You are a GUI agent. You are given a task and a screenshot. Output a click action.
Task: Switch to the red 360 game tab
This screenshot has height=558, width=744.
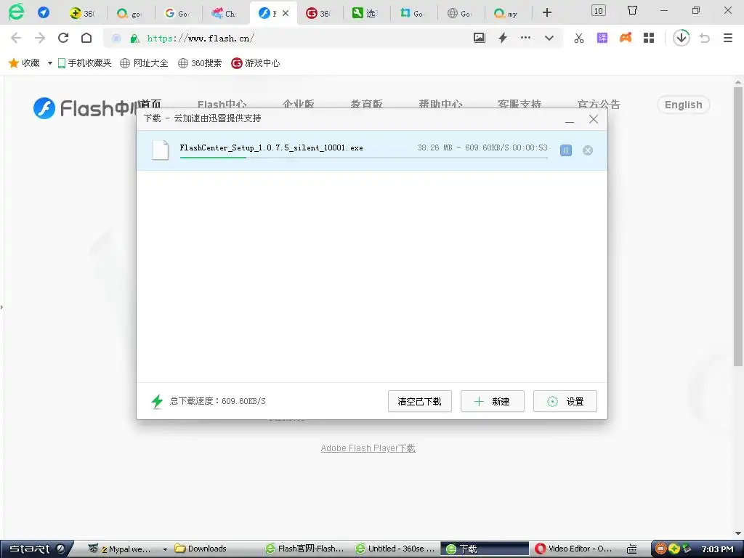coord(320,13)
